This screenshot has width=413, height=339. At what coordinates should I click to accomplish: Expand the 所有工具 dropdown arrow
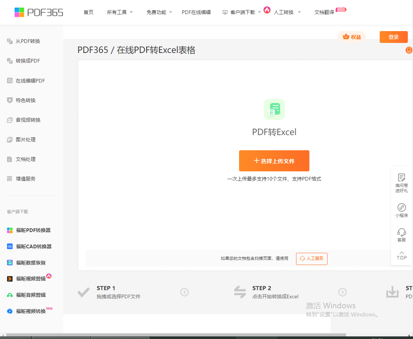(131, 12)
